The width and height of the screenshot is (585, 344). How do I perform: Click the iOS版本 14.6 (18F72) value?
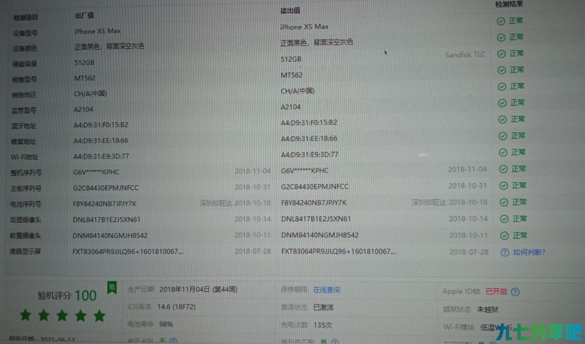[176, 306]
